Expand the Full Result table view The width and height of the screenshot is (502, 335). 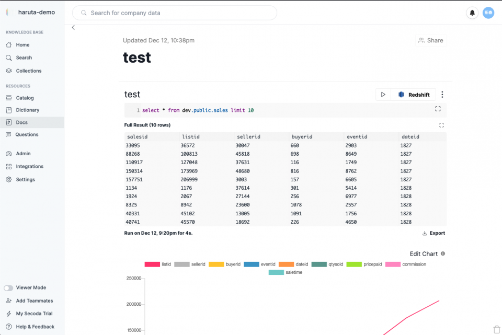coord(441,125)
